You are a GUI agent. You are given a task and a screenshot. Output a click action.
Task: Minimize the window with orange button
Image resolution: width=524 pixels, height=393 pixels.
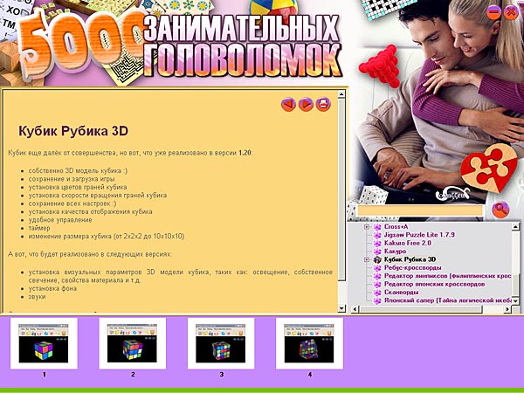(x=494, y=12)
